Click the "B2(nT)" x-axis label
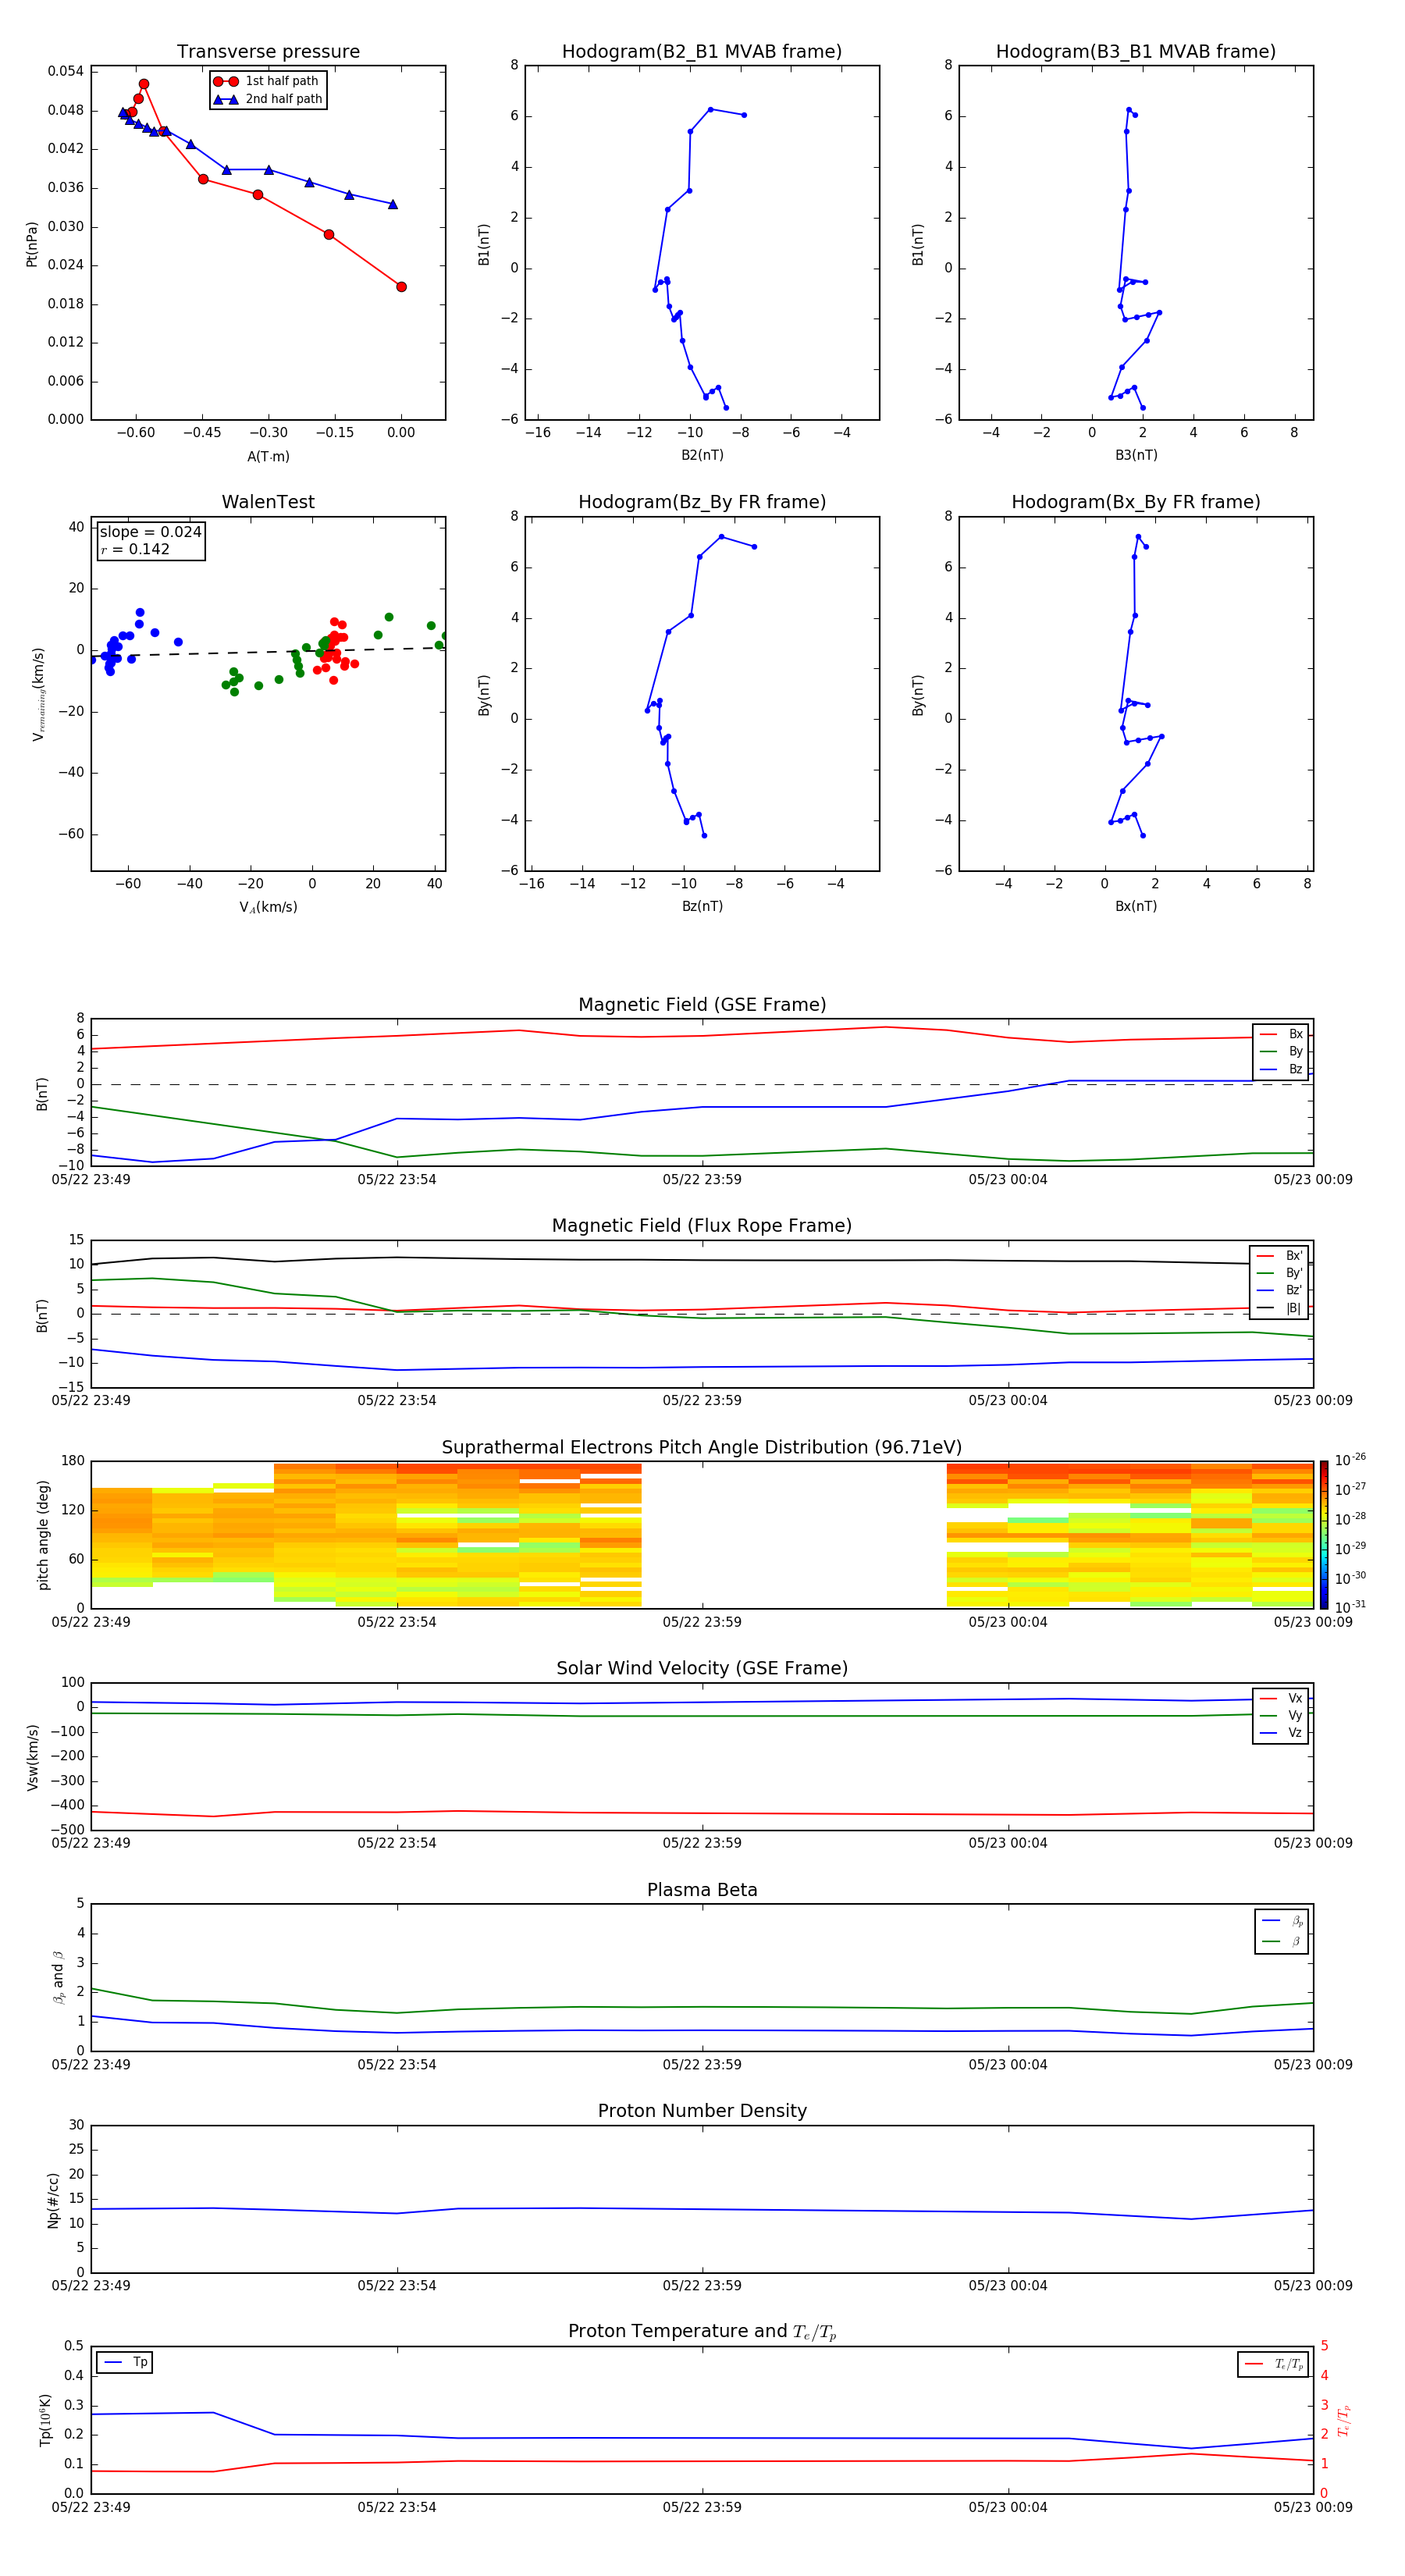1405x2576 pixels. [702, 456]
